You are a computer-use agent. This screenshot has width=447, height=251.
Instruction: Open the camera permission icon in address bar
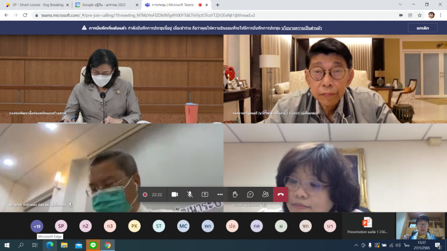point(401,16)
